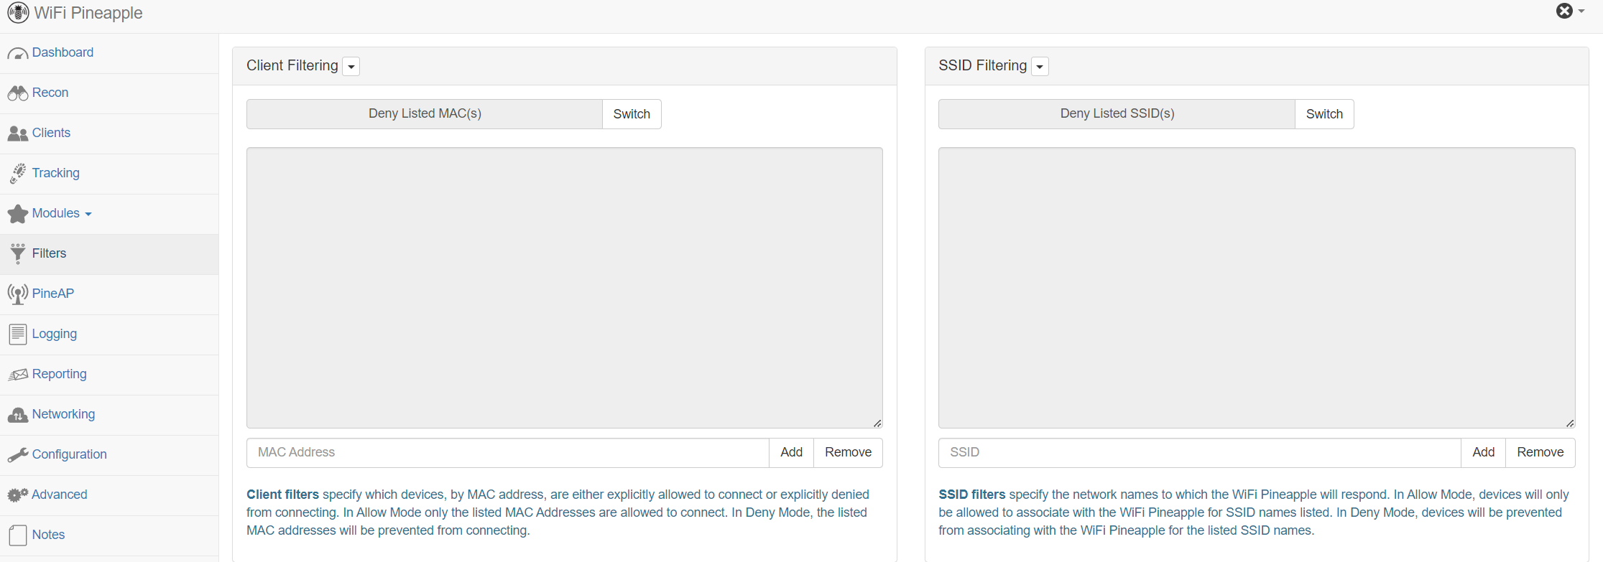
Task: Open the PineAP page
Action: (53, 294)
